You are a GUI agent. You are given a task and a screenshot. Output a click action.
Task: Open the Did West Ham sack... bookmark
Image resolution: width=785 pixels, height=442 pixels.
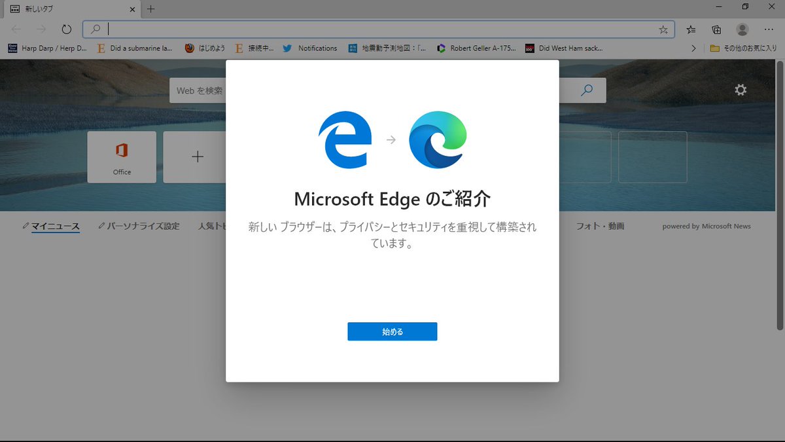(x=564, y=48)
